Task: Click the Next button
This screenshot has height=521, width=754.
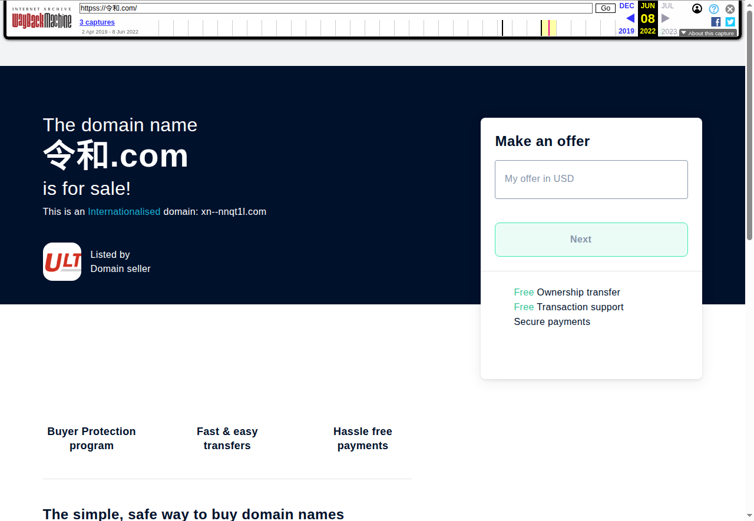Action: [591, 240]
